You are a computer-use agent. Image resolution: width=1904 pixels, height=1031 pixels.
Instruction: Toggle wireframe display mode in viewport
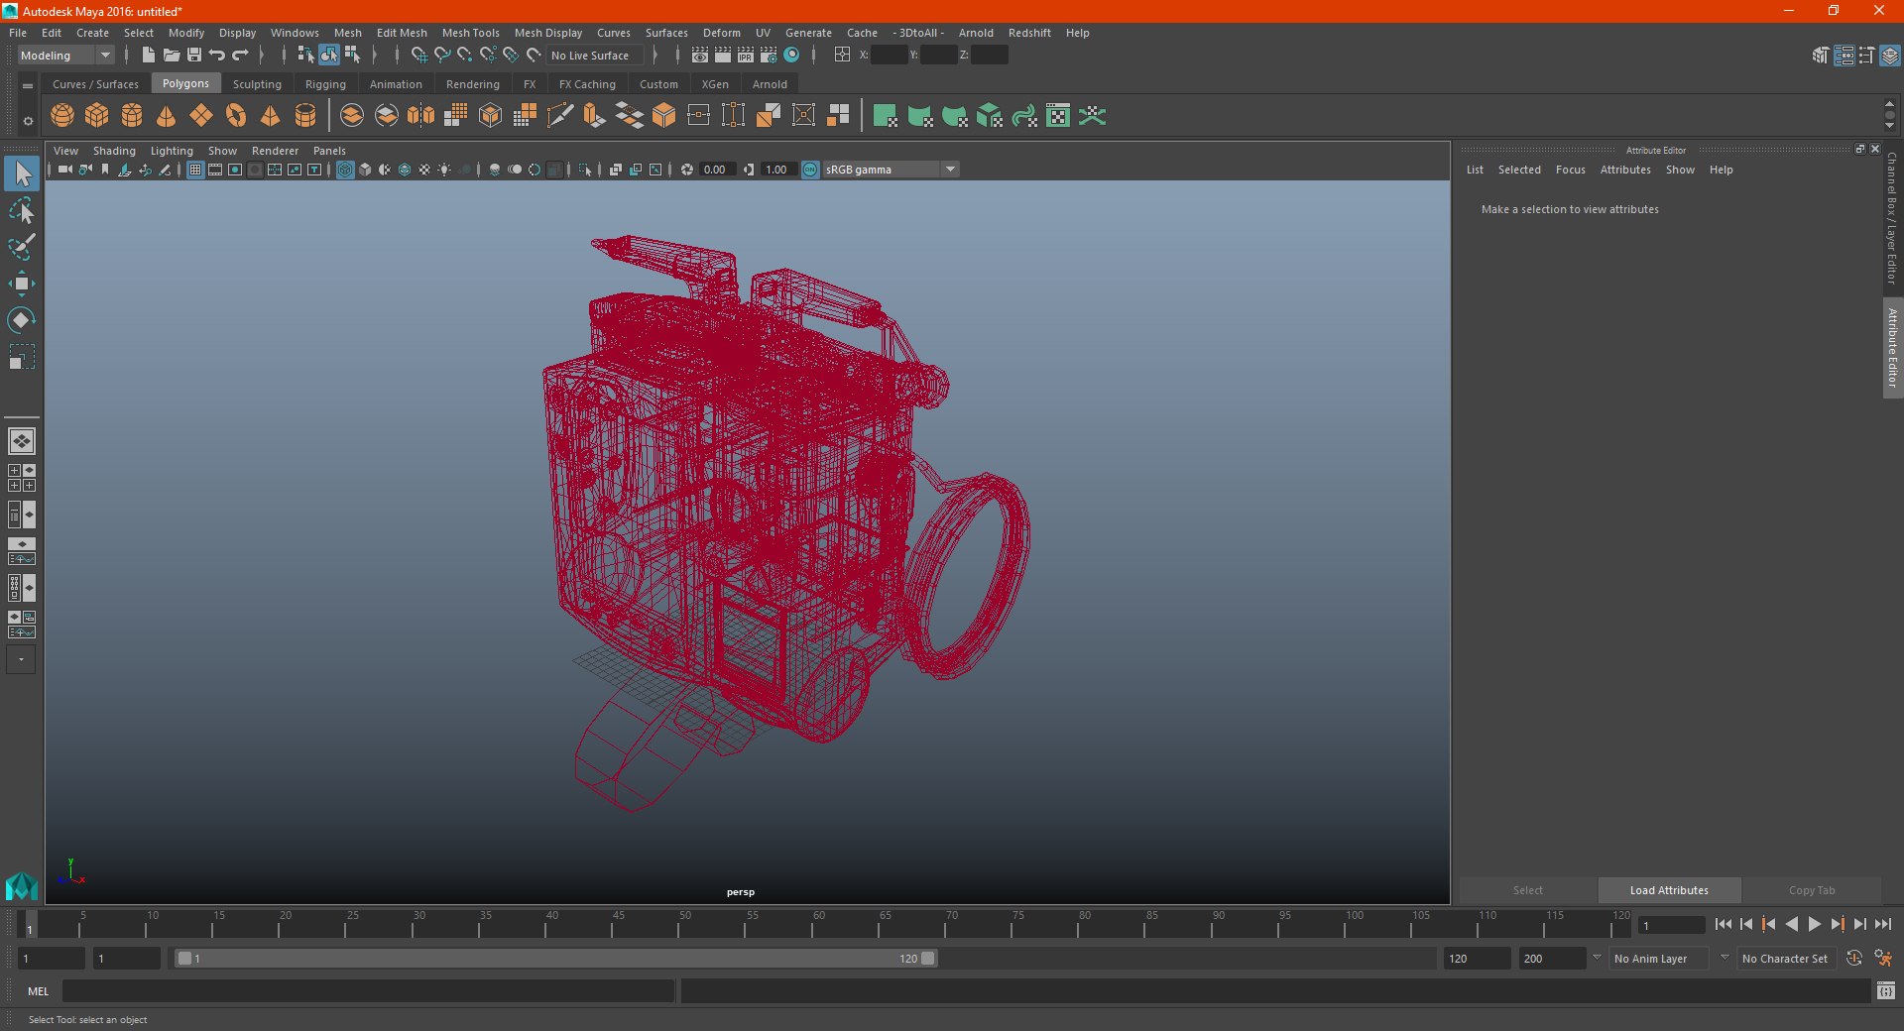(x=345, y=170)
